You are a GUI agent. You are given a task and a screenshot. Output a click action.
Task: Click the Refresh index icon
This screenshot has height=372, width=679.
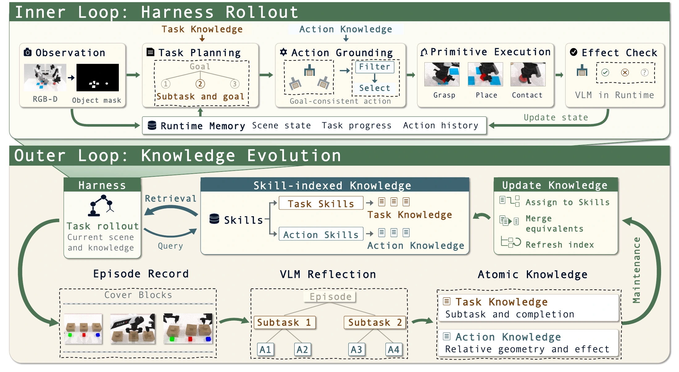coord(511,242)
